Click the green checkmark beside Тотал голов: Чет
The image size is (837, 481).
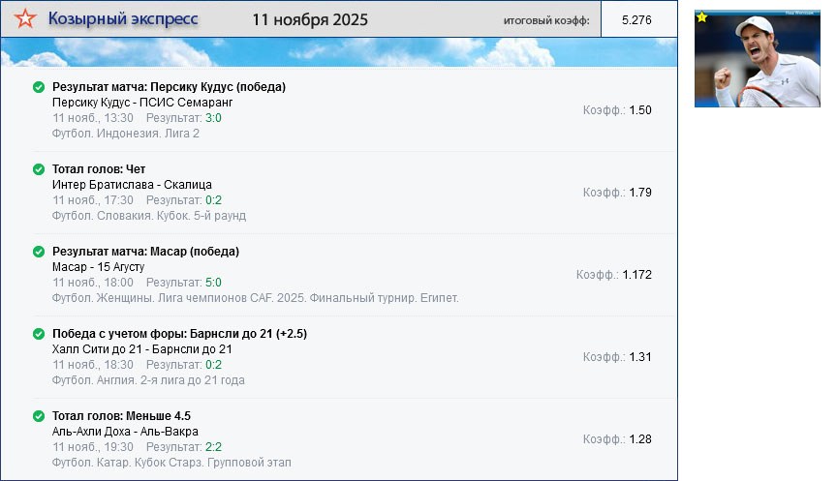pyautogui.click(x=39, y=169)
